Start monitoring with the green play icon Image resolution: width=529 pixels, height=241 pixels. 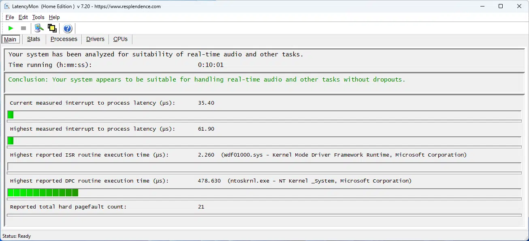click(x=11, y=28)
